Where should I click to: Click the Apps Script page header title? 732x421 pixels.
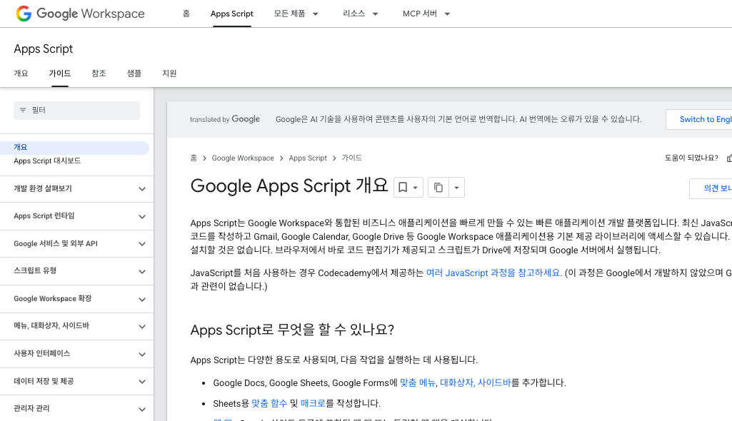pyautogui.click(x=44, y=49)
